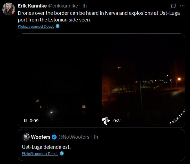
Task: Click the DeepL logo under Erik's post
Action: pyautogui.click(x=58, y=26)
